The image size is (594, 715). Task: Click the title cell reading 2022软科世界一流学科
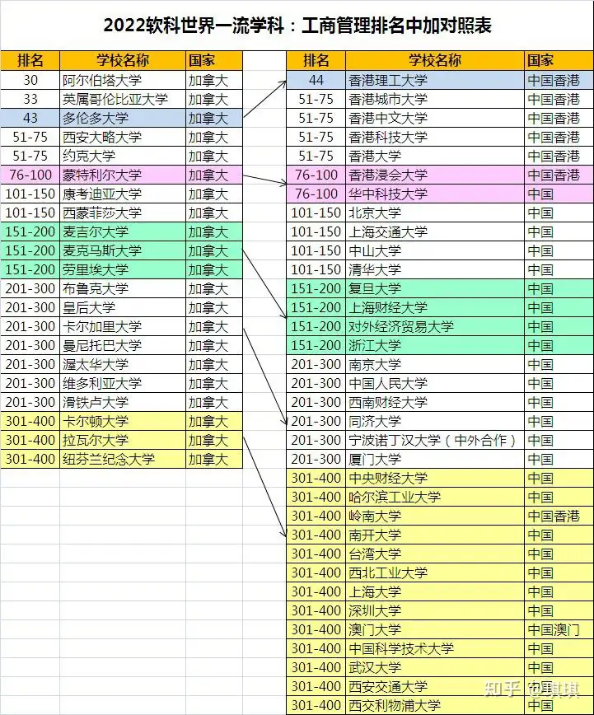[x=297, y=26]
